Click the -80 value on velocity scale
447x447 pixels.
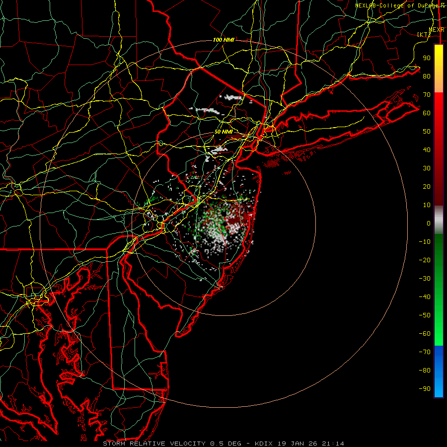(425, 371)
